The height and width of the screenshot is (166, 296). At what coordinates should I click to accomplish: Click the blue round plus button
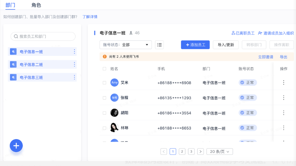16,146
